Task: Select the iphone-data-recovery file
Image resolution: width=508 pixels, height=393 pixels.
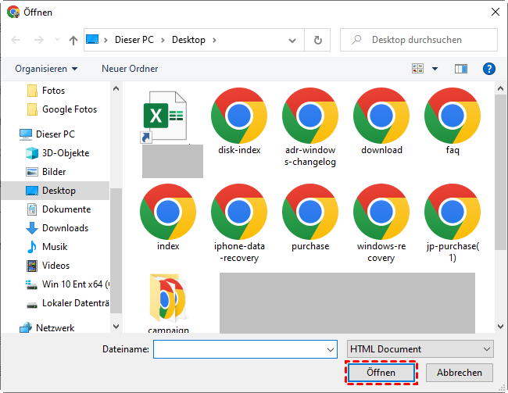Action: (x=239, y=212)
